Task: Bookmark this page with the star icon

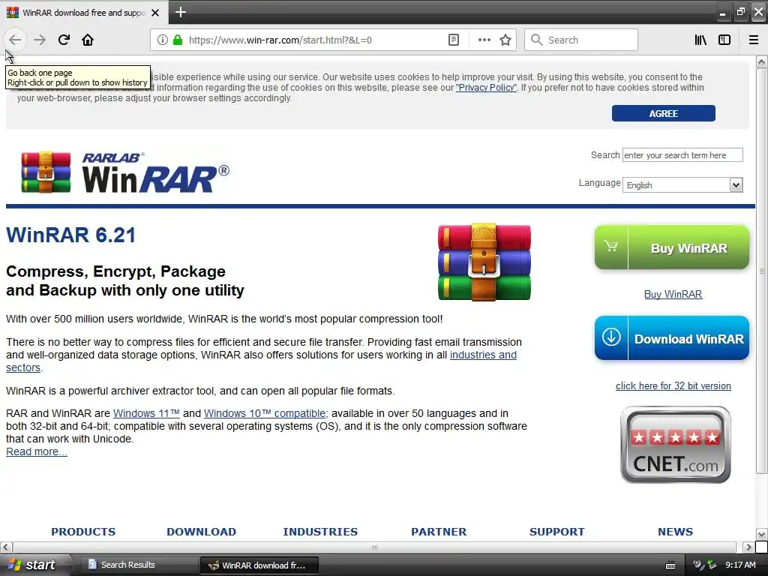Action: tap(505, 40)
